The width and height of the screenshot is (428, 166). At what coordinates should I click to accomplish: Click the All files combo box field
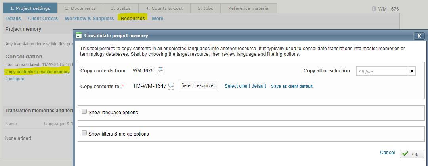coord(382,71)
